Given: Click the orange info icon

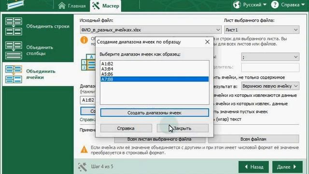Looking at the screenshot, I should click(x=84, y=40).
